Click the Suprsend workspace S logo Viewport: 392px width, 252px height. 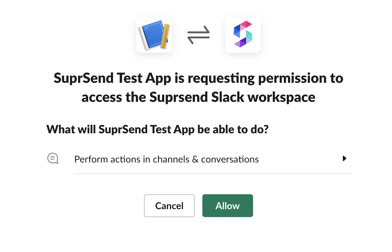point(243,35)
